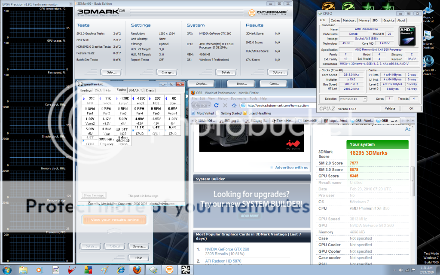Click the Firefox reload icon
The width and height of the screenshot is (440, 275).
pos(216,106)
